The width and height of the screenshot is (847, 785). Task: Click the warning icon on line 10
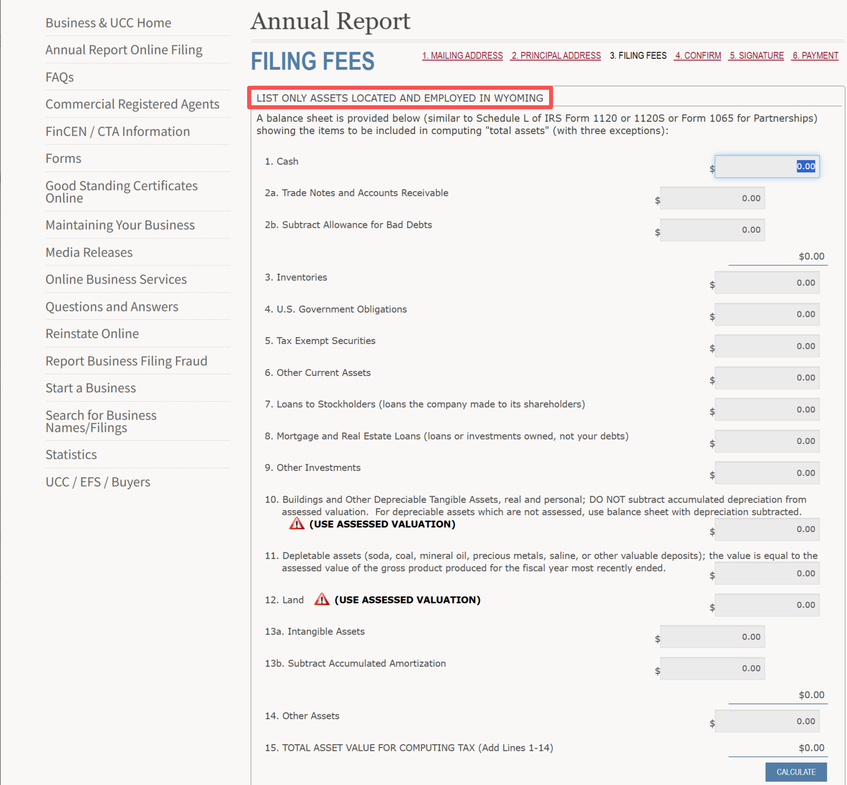click(296, 523)
